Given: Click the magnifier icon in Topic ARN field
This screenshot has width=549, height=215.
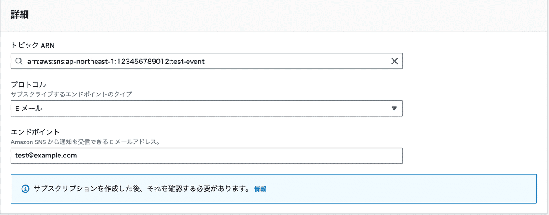Looking at the screenshot, I should coord(19,61).
